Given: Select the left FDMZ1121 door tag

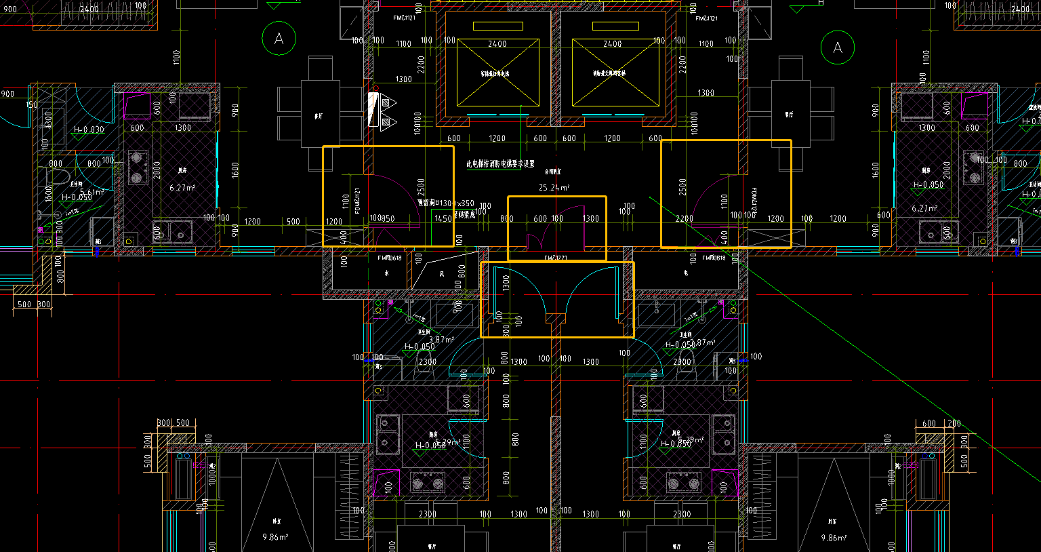Looking at the screenshot, I should [x=357, y=201].
